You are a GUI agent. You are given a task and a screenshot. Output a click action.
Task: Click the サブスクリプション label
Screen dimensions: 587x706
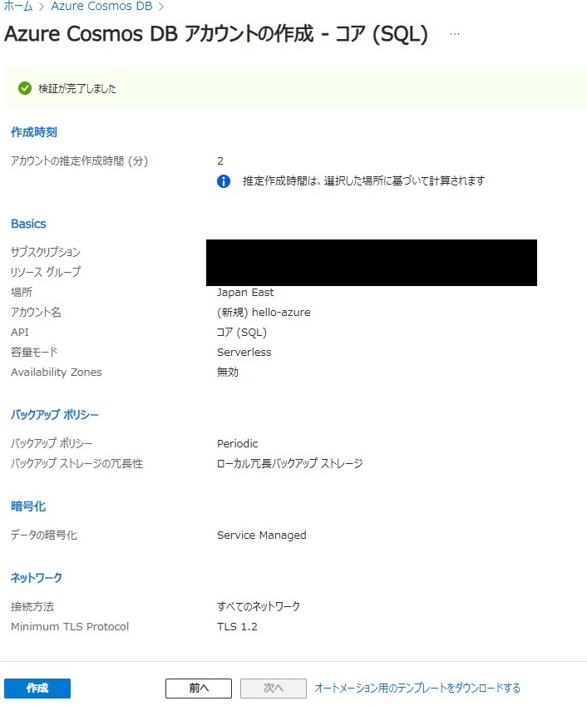click(x=46, y=252)
